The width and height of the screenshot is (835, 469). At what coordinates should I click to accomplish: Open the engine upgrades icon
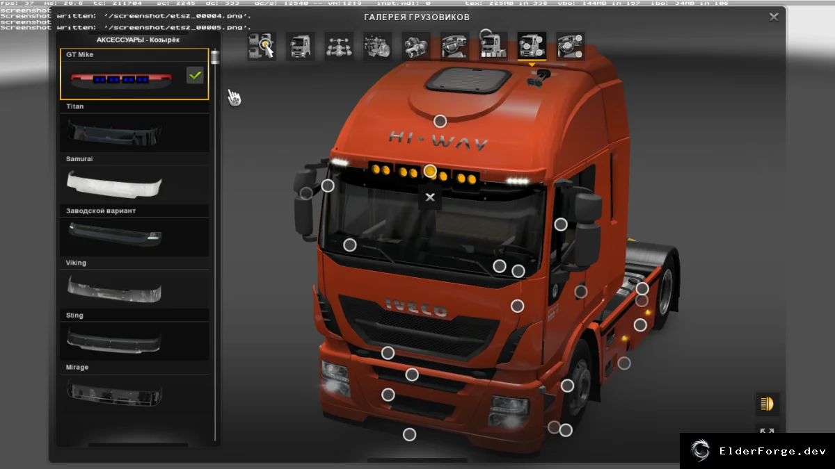pos(377,47)
